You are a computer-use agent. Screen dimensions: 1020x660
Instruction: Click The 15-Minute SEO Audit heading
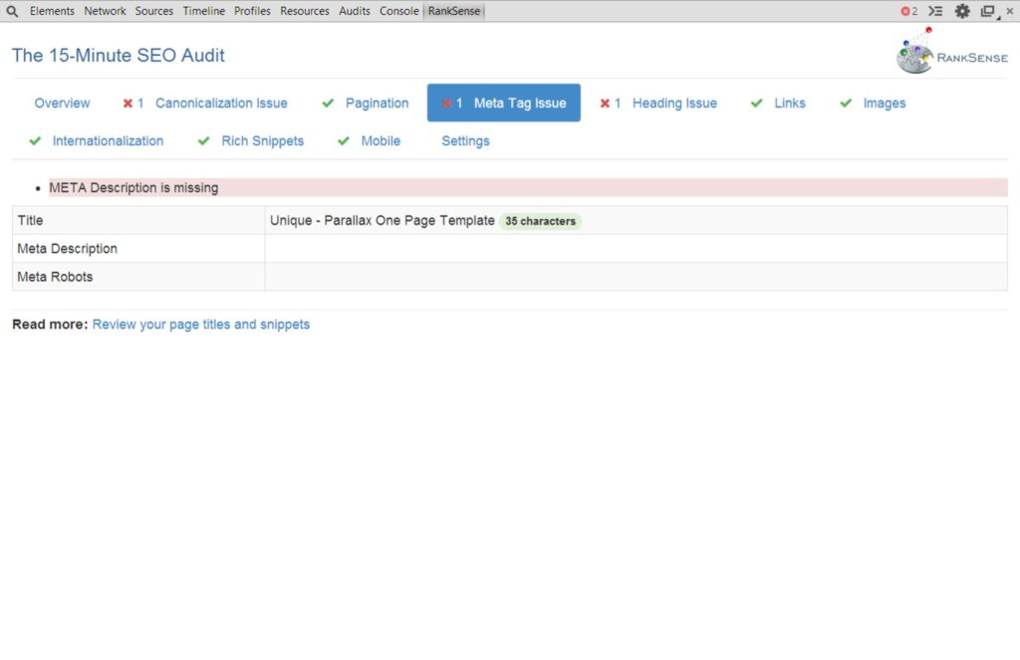click(x=119, y=56)
